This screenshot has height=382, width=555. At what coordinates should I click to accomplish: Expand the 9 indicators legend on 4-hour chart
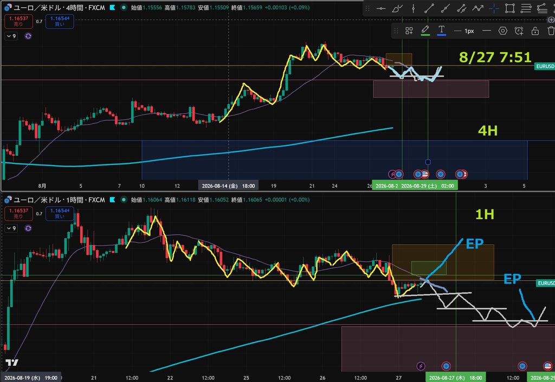point(11,36)
